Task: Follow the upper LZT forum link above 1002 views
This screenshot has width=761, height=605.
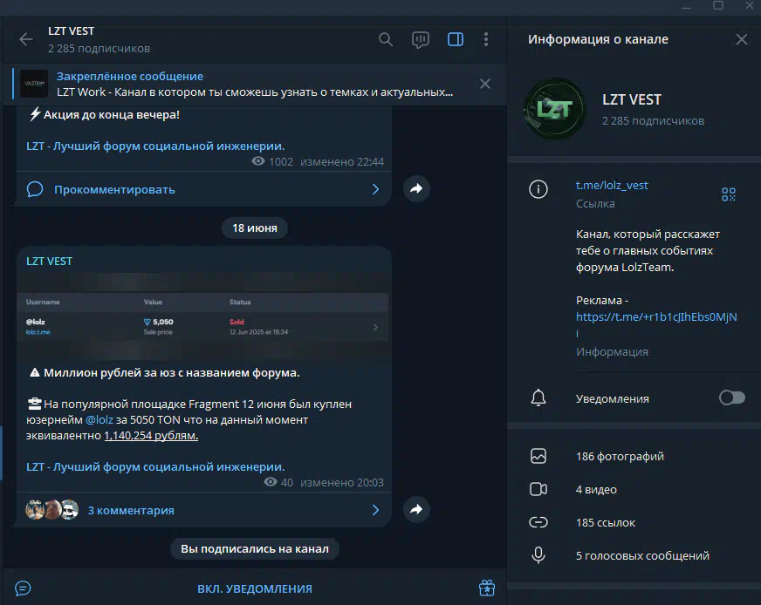Action: pos(155,146)
